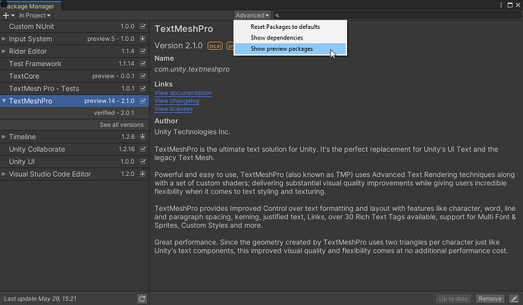
Task: Click Visual Studio Code Editor status icon
Action: (142, 174)
